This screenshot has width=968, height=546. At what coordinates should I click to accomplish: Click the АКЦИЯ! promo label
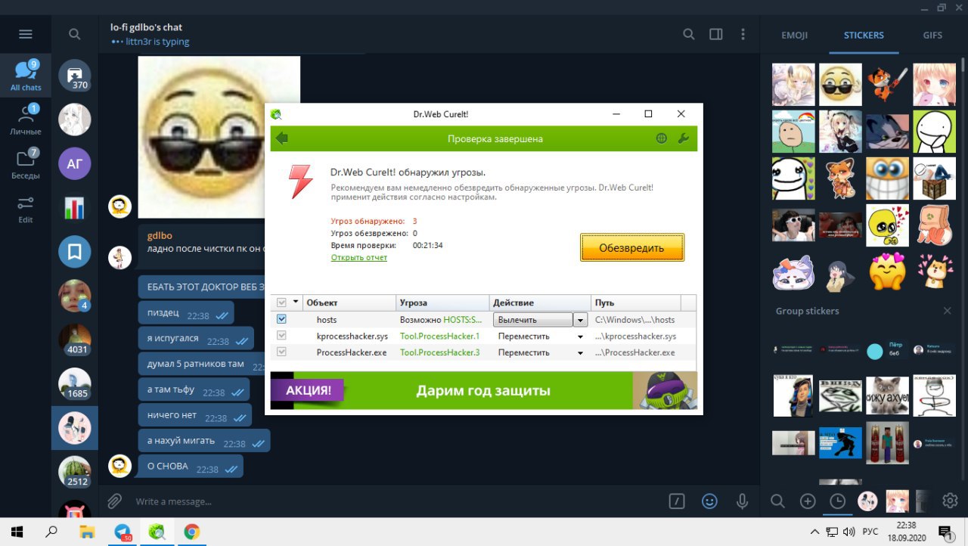click(x=309, y=391)
